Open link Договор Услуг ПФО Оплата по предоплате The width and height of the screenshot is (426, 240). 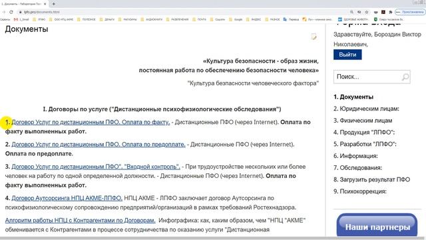(99, 145)
